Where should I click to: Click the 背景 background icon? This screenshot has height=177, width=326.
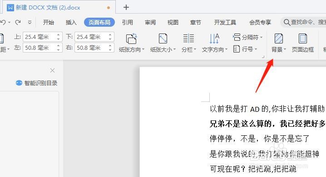pyautogui.click(x=279, y=38)
